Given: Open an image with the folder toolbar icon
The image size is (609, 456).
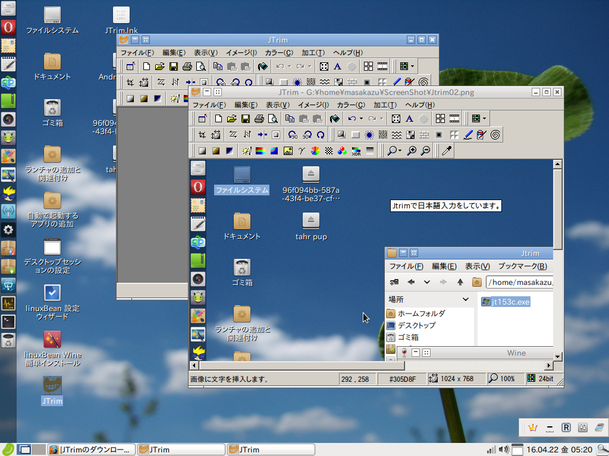Looking at the screenshot, I should tap(230, 118).
